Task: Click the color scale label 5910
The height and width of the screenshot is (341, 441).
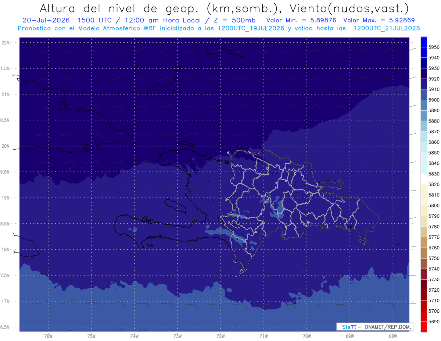Action: pos(434,89)
